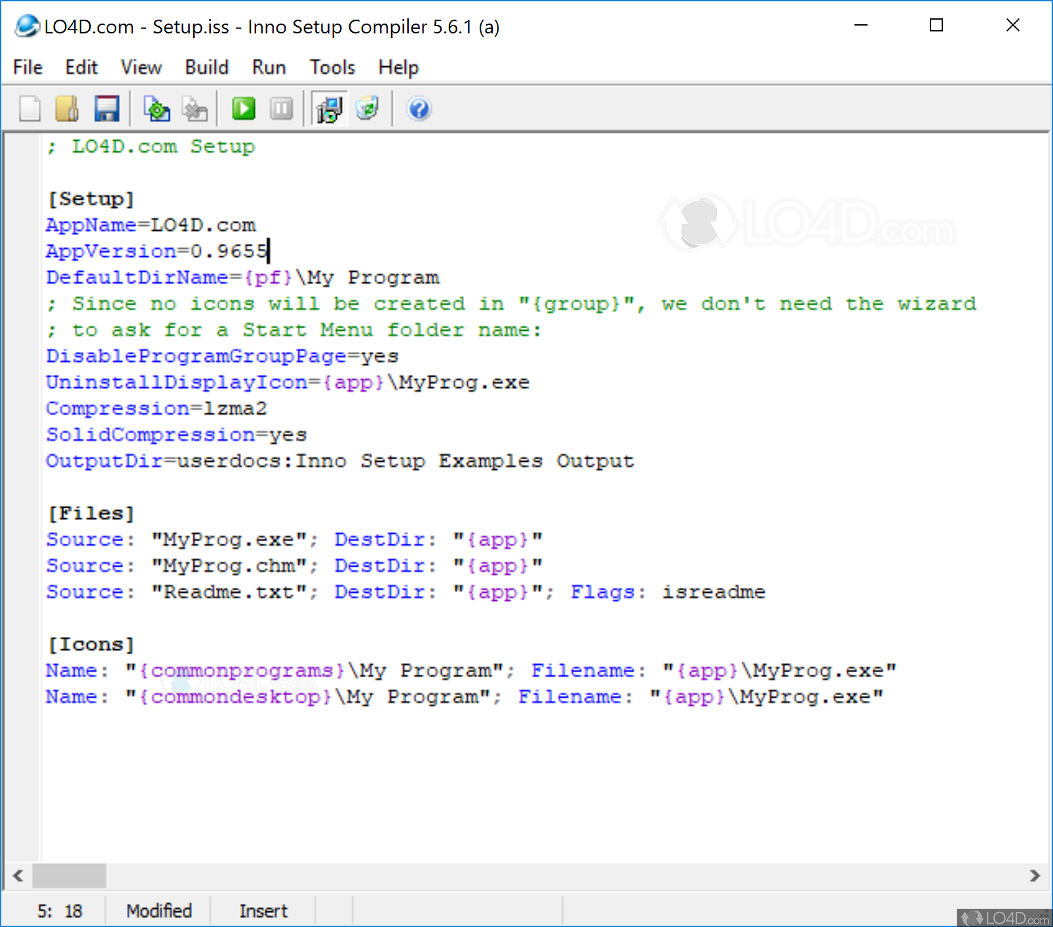Open the Edit menu
Image resolution: width=1053 pixels, height=927 pixels.
81,67
